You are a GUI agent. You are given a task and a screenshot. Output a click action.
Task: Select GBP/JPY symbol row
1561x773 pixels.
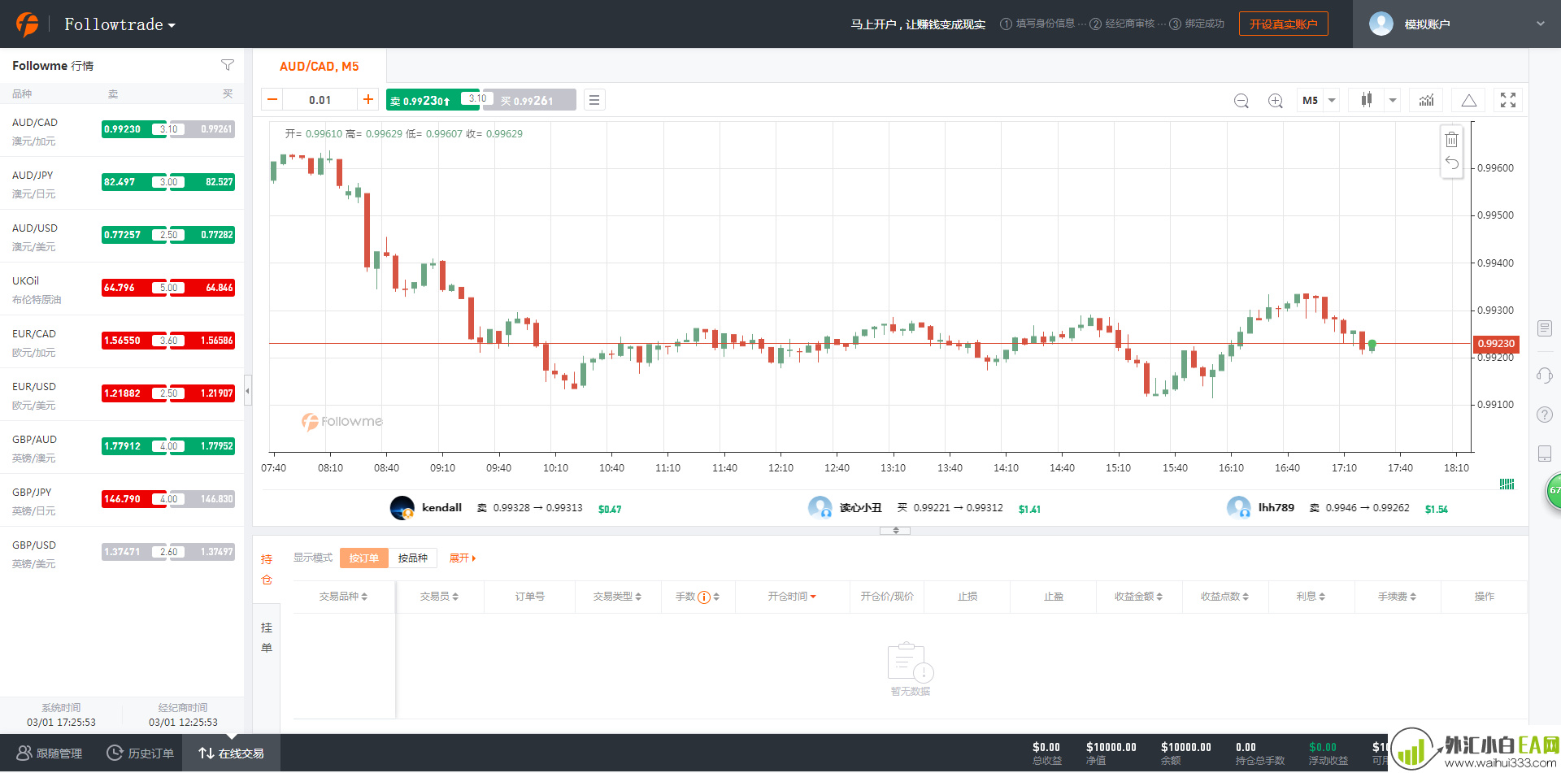tap(122, 500)
